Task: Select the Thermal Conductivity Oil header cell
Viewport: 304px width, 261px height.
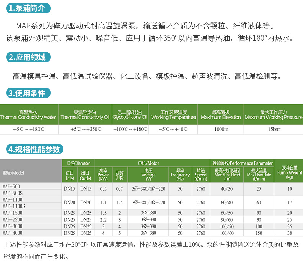Action: 85,115
